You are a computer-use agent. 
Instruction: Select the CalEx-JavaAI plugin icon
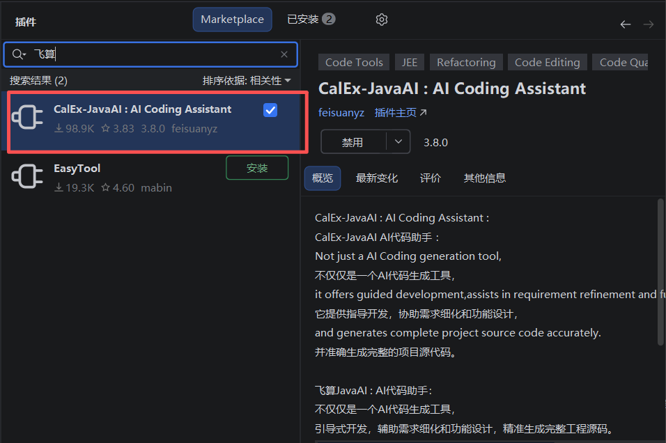click(28, 117)
